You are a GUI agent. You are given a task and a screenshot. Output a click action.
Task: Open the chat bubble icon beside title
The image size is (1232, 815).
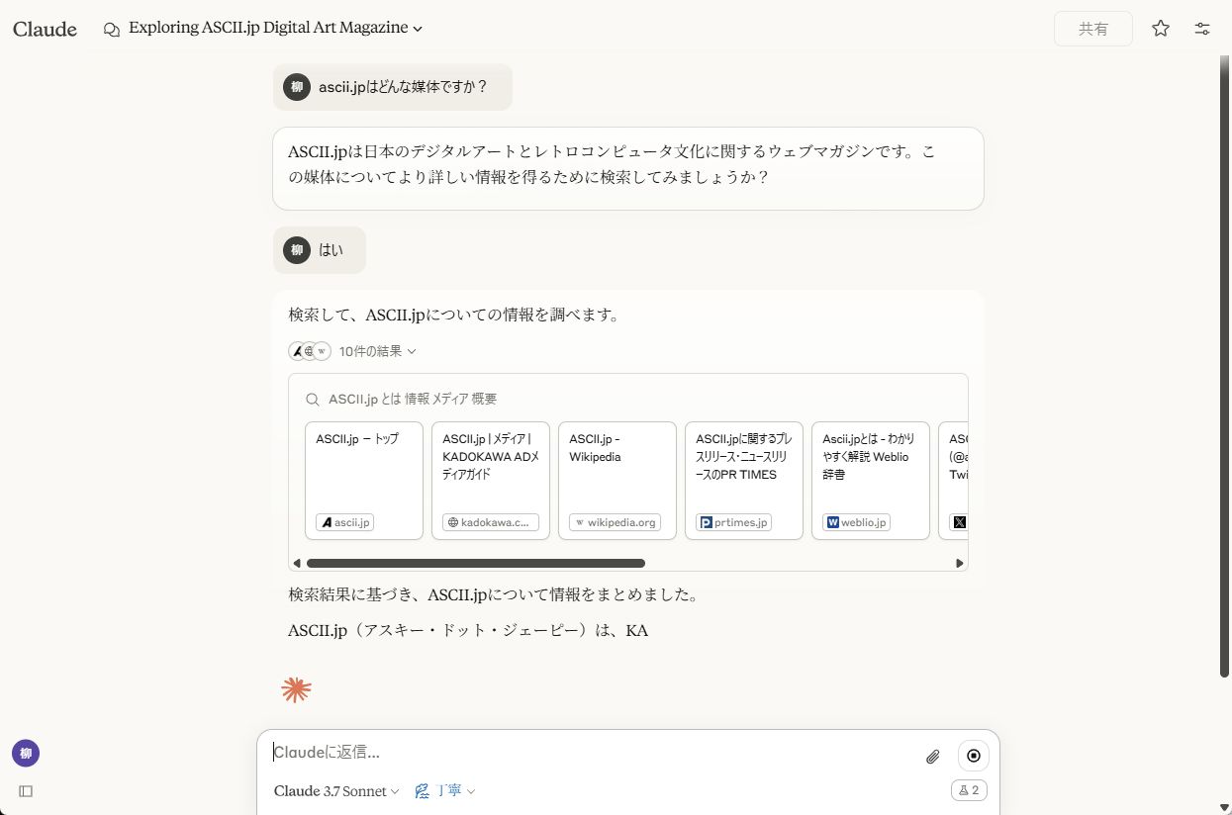[112, 29]
